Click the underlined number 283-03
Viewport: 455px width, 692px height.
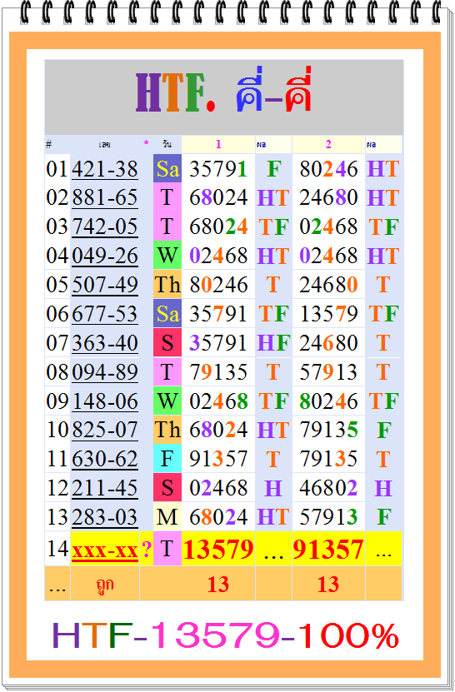coord(105,517)
